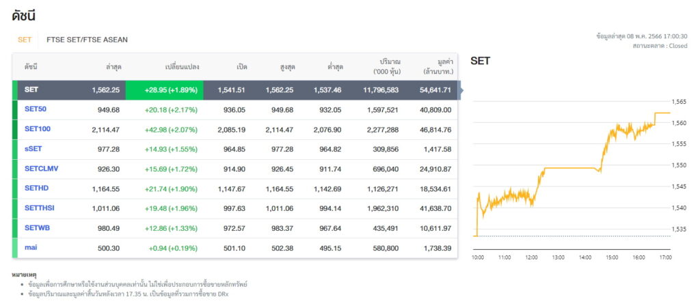Open the SETTHSI index link
The image size is (700, 308).
point(40,208)
